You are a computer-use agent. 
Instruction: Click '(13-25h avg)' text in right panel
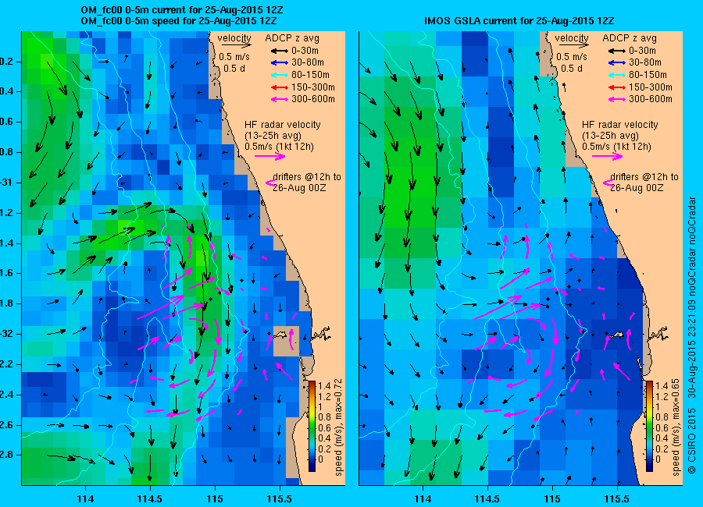tap(610, 136)
